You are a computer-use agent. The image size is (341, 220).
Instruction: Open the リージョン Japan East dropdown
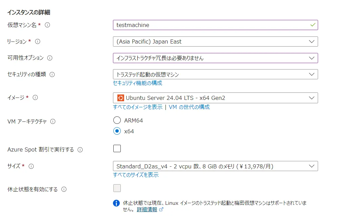pyautogui.click(x=215, y=42)
